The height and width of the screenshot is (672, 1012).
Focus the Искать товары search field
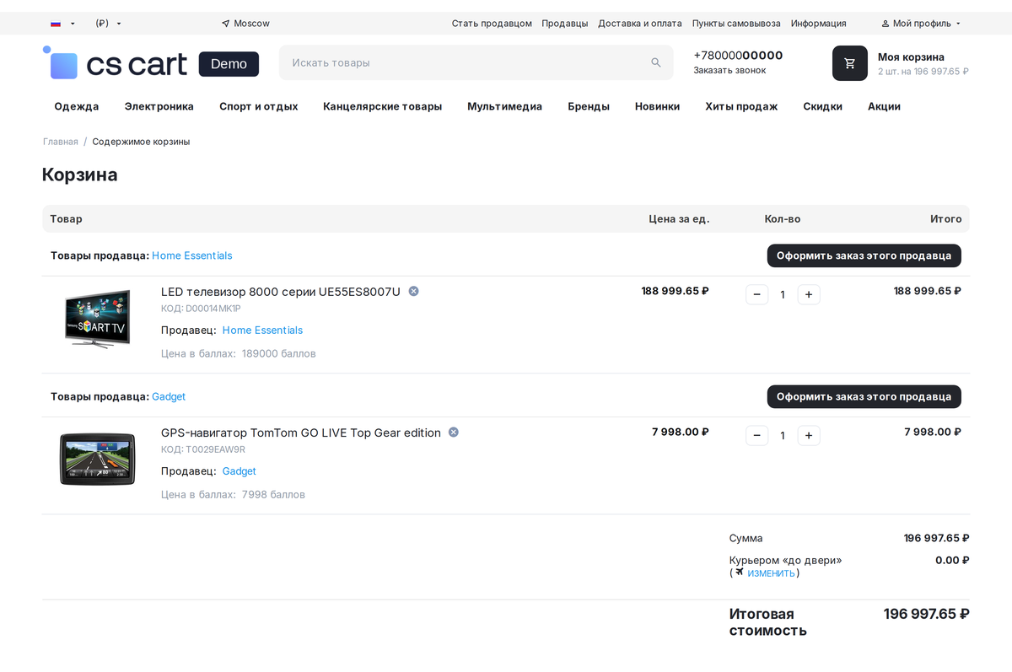click(476, 62)
